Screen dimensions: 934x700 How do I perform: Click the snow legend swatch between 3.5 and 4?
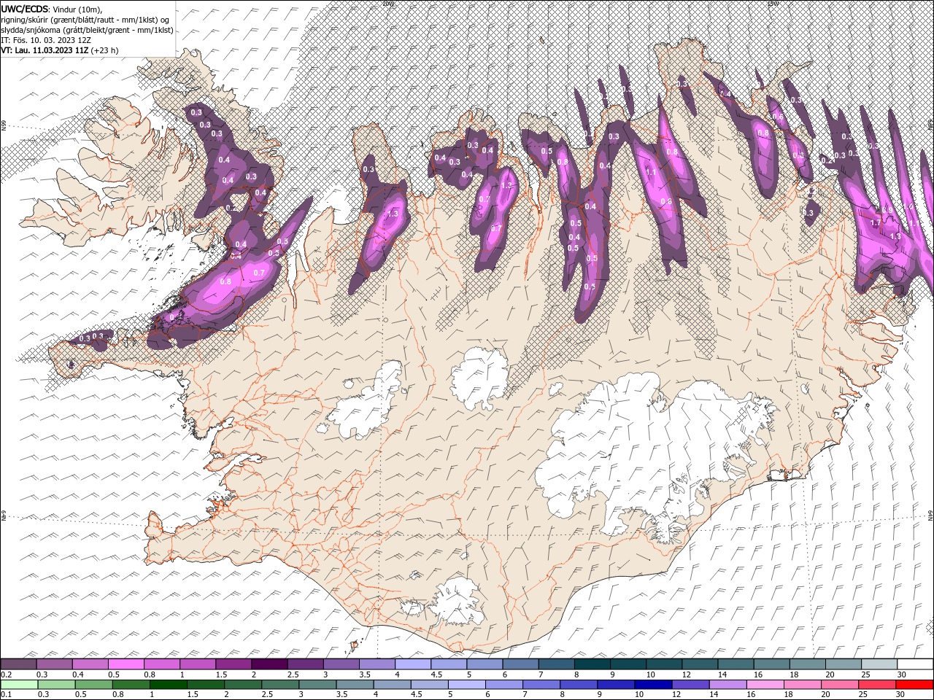(x=376, y=664)
